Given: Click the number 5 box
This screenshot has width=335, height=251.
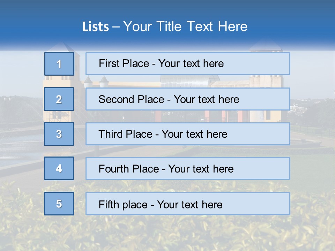Looking at the screenshot, I should [x=59, y=204].
